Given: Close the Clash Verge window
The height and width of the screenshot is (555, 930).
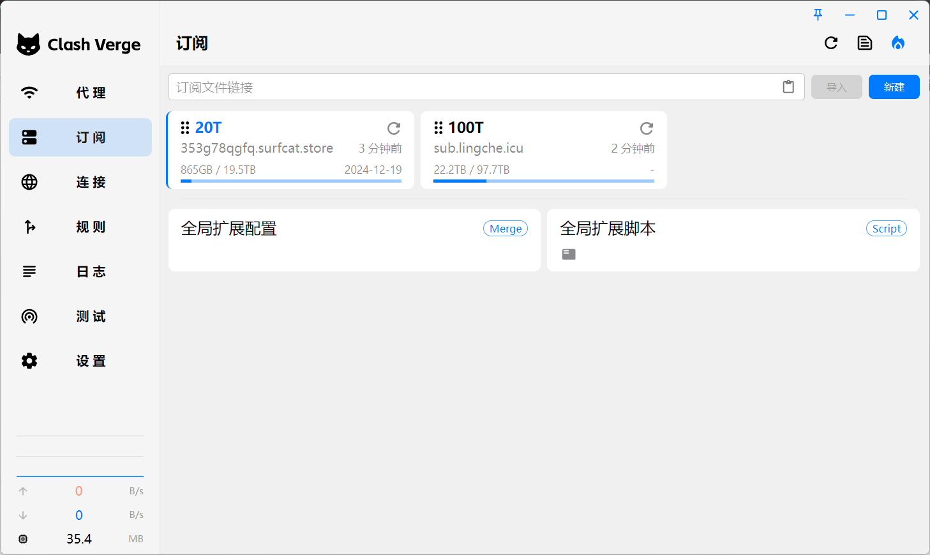Looking at the screenshot, I should (914, 15).
